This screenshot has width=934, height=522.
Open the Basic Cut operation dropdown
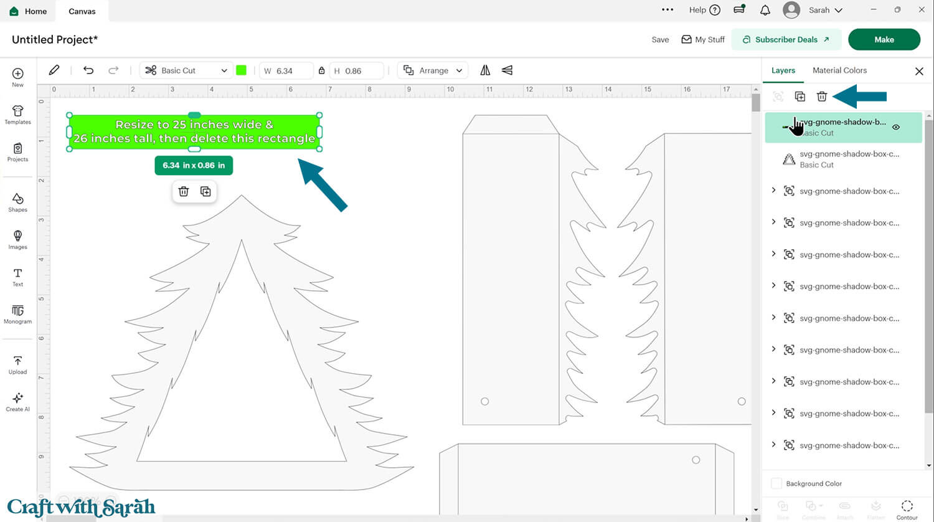[x=186, y=70]
